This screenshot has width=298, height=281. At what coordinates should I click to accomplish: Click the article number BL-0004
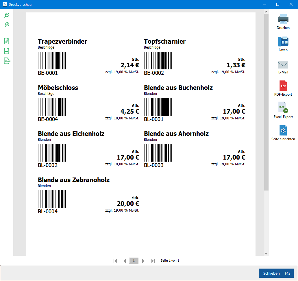[x=48, y=211]
